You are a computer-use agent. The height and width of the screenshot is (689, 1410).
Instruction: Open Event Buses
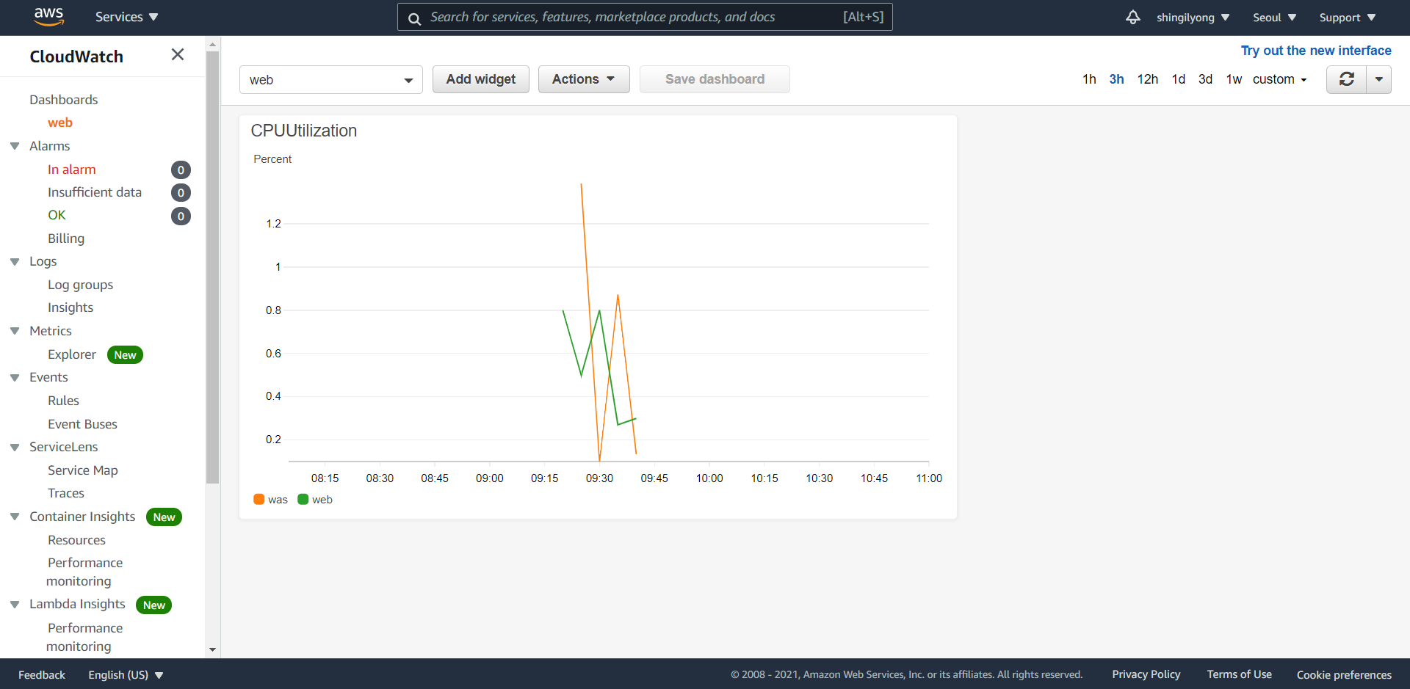pos(82,424)
